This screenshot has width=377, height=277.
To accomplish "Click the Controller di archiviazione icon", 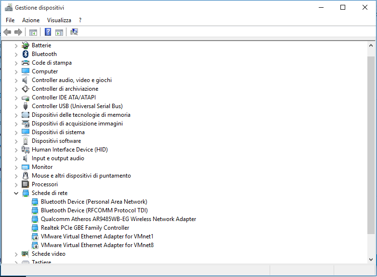I will 26,89.
